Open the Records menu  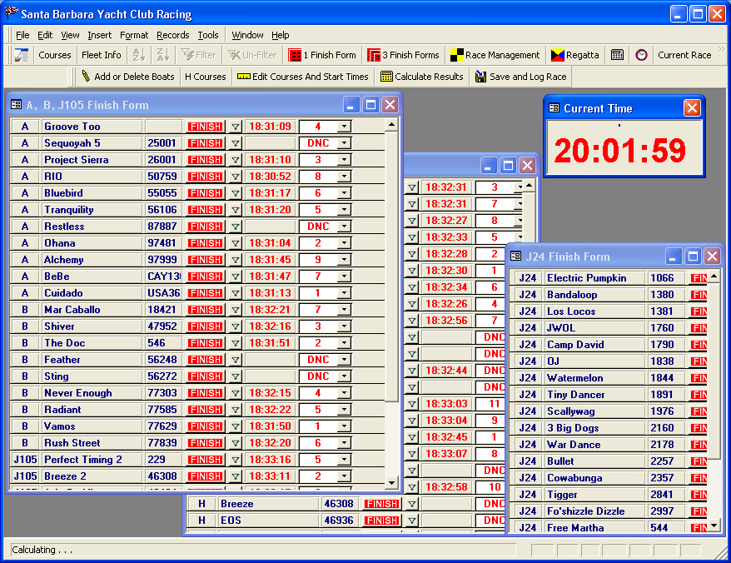click(173, 35)
